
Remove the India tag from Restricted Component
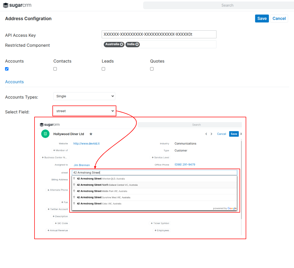[137, 44]
